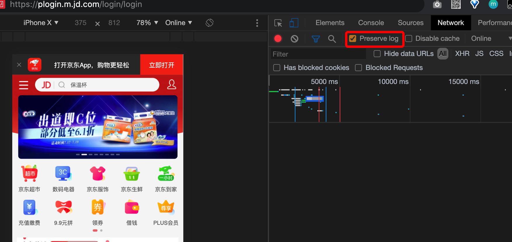
Task: Open the JD user account icon
Action: pos(172,85)
